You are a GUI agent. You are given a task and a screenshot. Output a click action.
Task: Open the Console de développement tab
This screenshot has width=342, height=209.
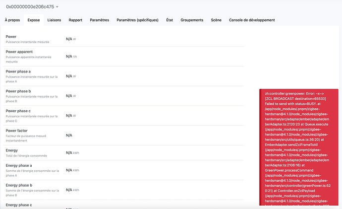252,20
